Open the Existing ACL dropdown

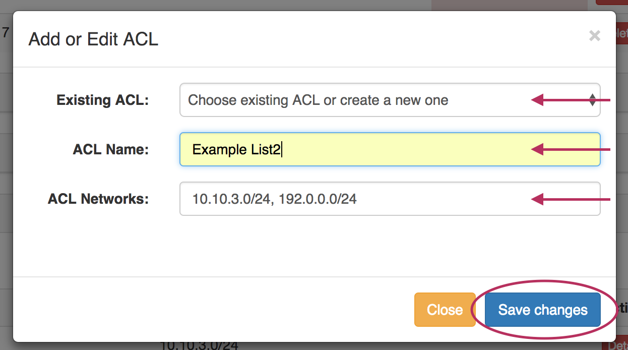pos(389,100)
